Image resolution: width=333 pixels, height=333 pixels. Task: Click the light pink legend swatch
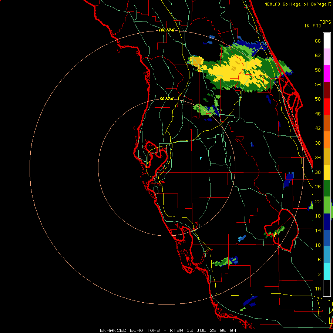click(327, 57)
